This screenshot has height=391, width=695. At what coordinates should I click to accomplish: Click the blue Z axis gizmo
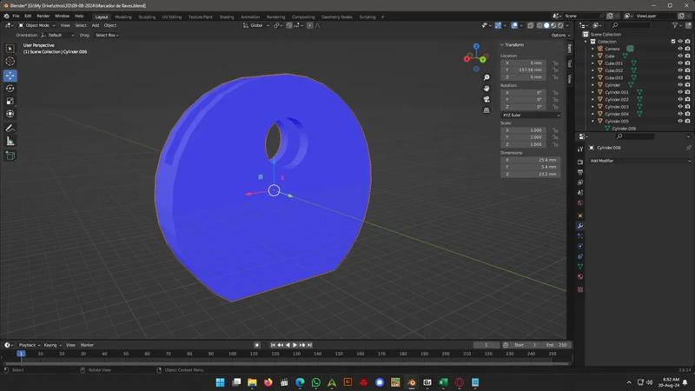pyautogui.click(x=476, y=46)
